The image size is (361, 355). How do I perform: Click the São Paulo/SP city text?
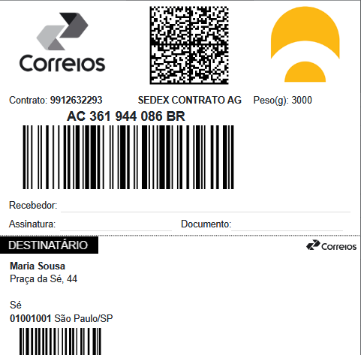(83, 318)
